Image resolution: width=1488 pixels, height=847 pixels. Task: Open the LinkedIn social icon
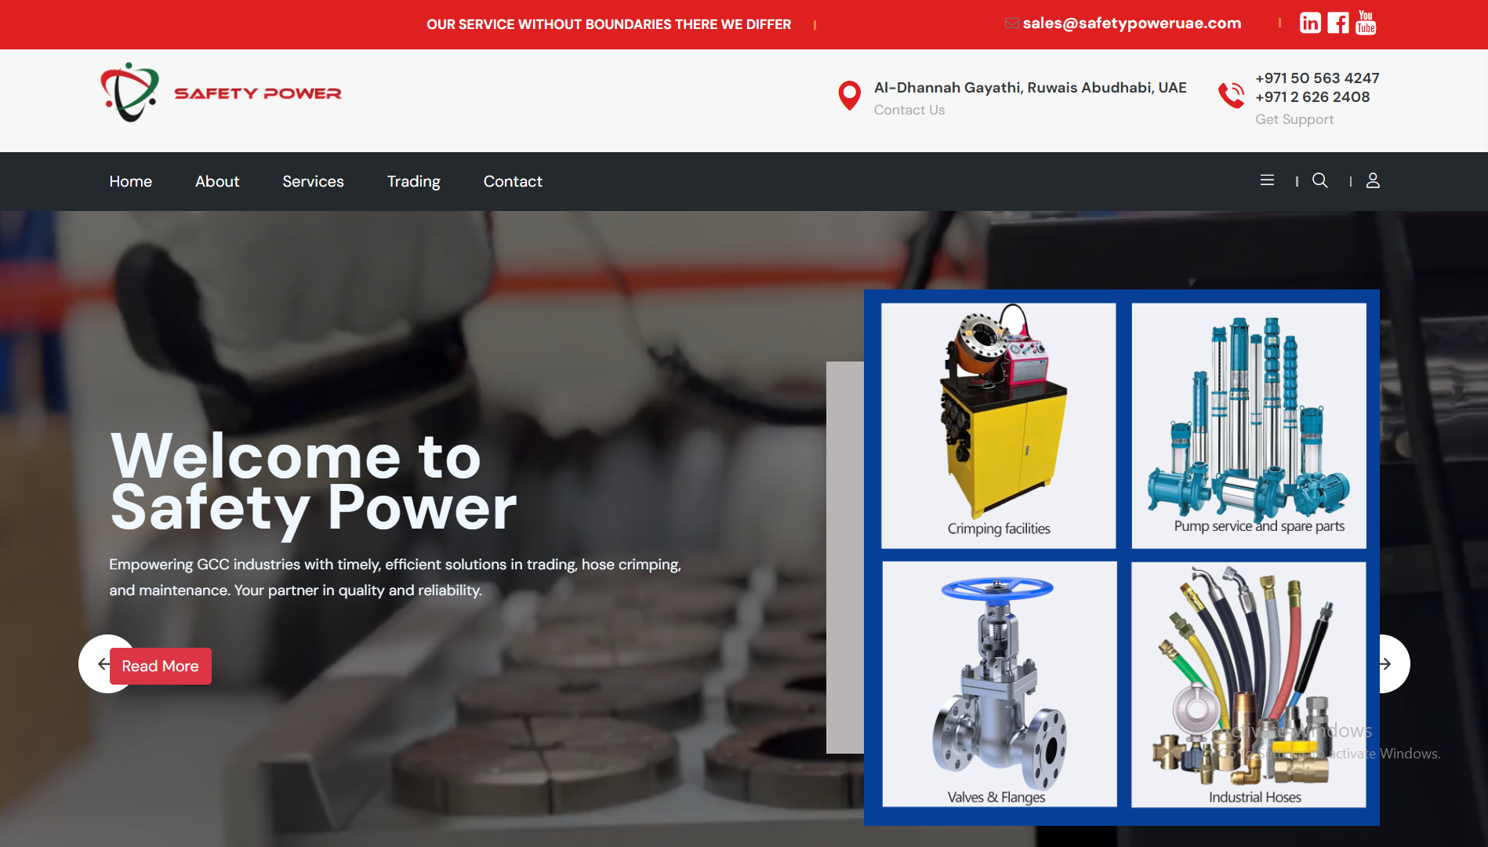[1310, 24]
